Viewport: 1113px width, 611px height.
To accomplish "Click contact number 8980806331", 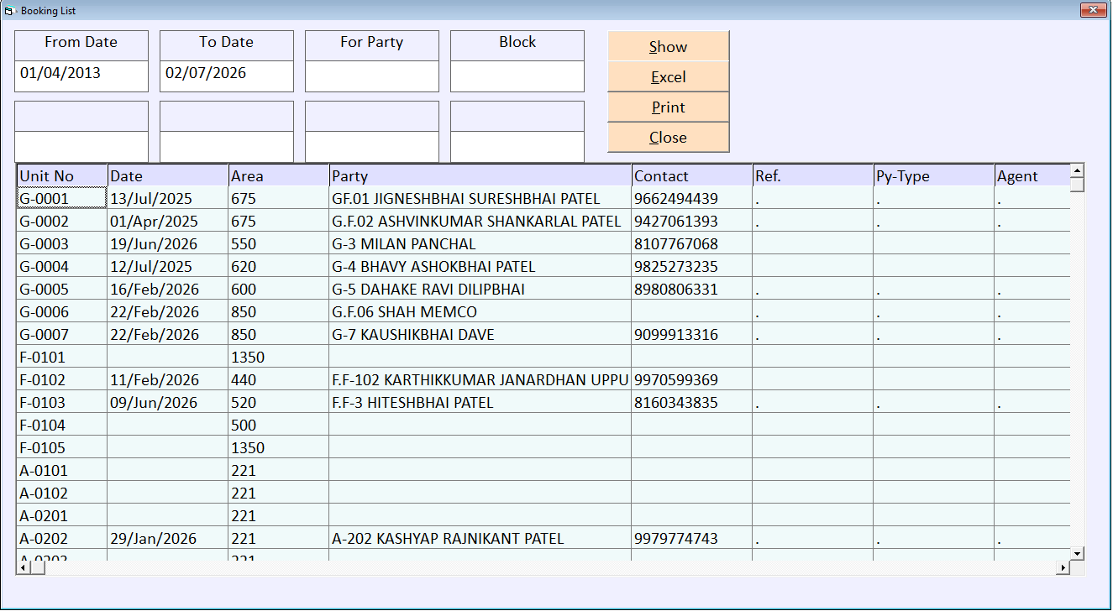I will click(692, 290).
